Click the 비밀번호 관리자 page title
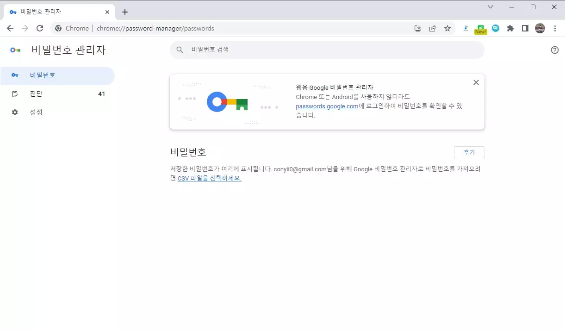565x330 pixels. pos(68,50)
